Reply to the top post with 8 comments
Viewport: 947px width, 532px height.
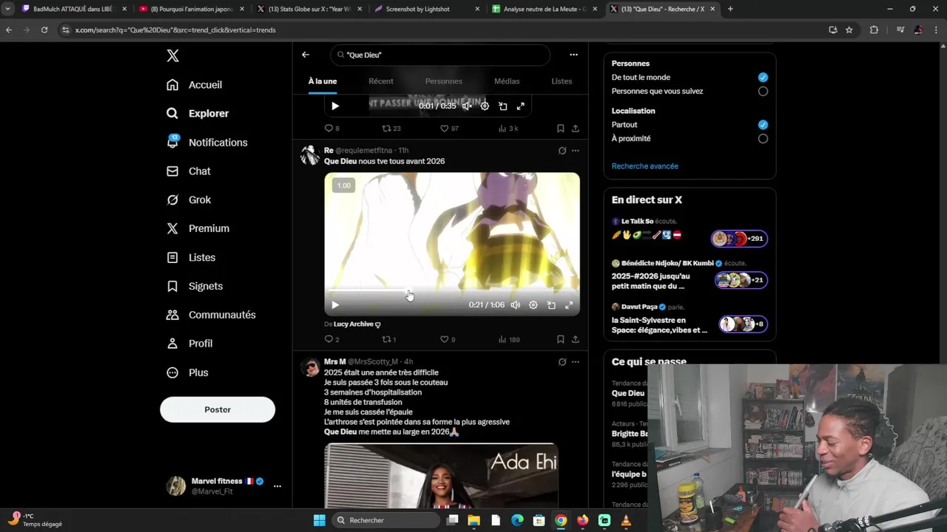tap(332, 129)
